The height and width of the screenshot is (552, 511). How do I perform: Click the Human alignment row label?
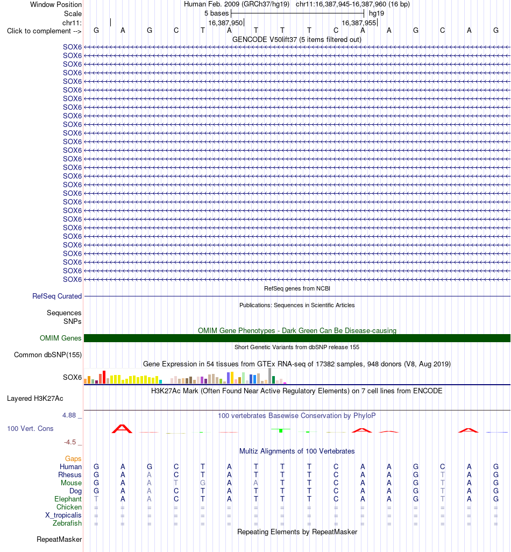(71, 467)
